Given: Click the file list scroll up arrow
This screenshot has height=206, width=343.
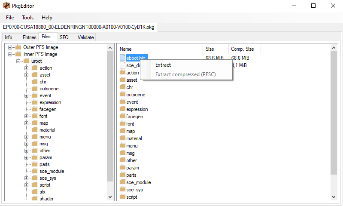Looking at the screenshot, I should coord(334,48).
